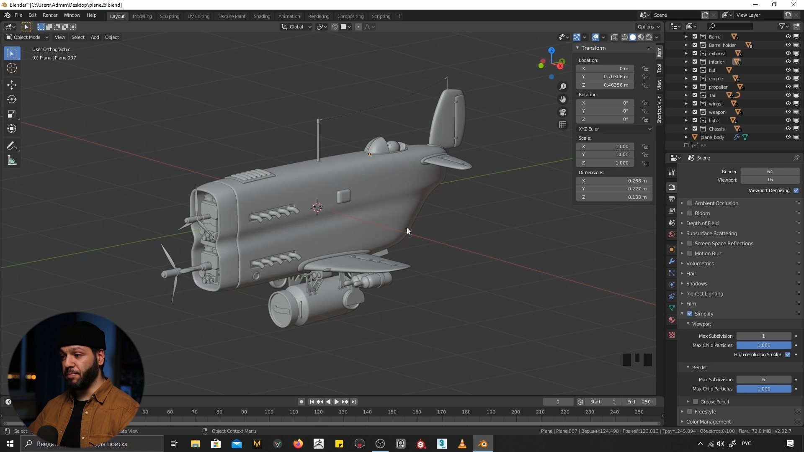
Task: Enable the Bloom checkbox
Action: (690, 213)
